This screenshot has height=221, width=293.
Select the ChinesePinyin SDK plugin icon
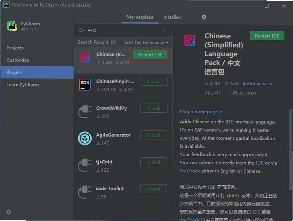[x=85, y=85]
